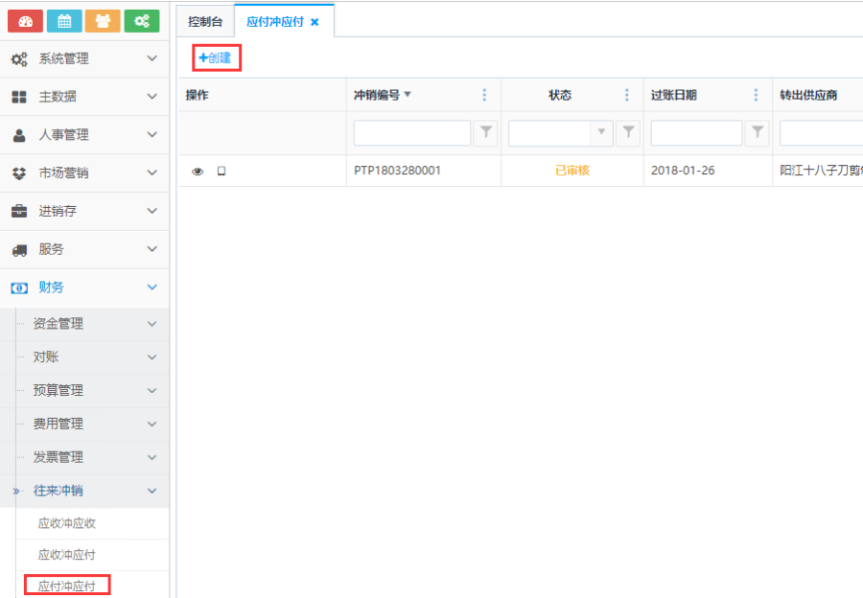Click filter icon for 冲销编号 column
Viewport: 863px width, 598px height.
(485, 133)
